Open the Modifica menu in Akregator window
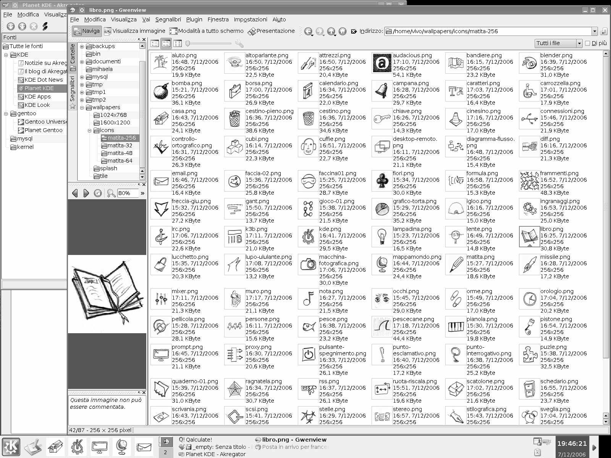This screenshot has width=611, height=458. [28, 15]
